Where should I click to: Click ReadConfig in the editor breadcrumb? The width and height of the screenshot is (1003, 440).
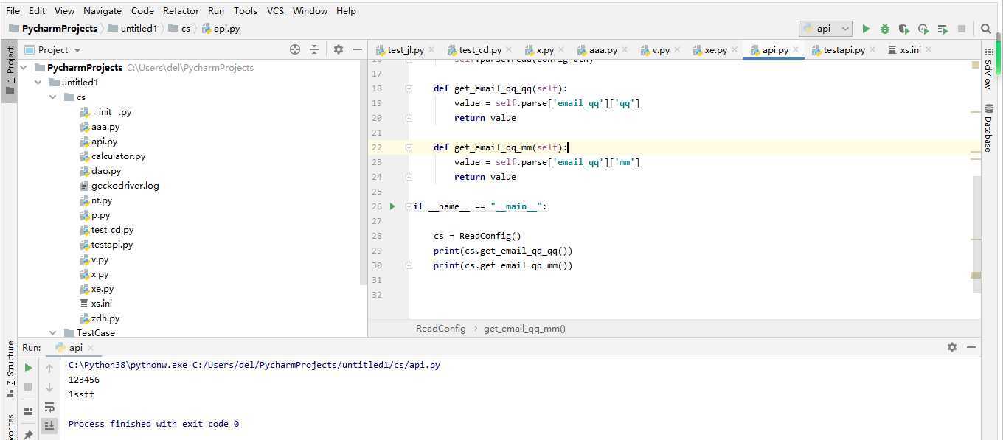(441, 329)
